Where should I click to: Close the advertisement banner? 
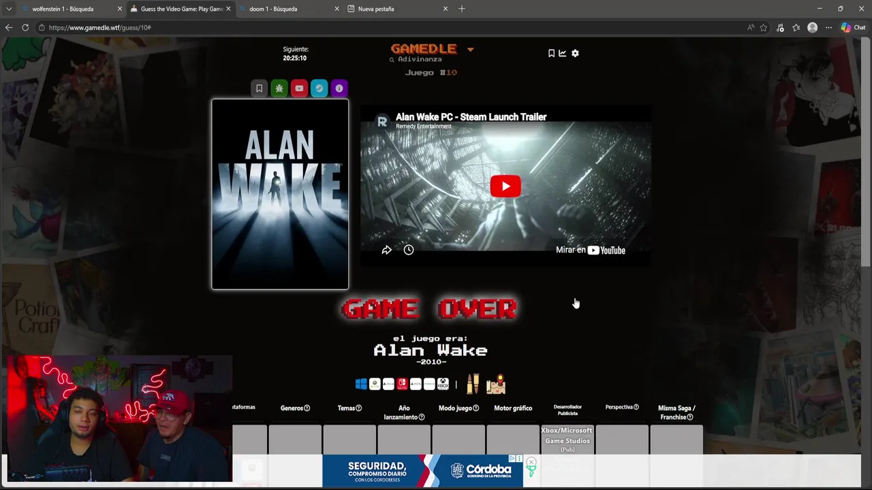(531, 462)
